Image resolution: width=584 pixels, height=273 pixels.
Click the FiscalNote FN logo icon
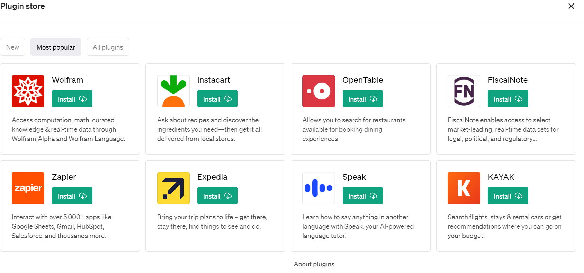(x=464, y=91)
